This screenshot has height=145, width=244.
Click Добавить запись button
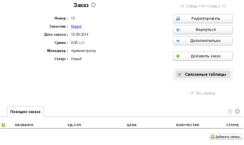coord(226,137)
